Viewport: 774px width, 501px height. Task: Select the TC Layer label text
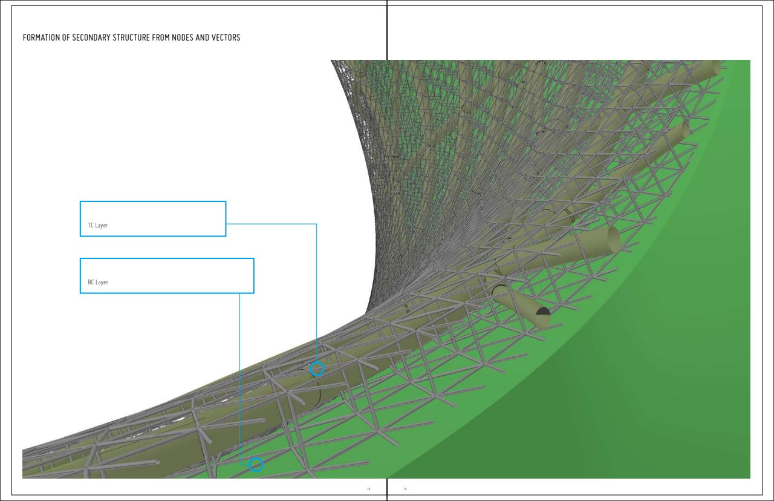click(x=98, y=226)
